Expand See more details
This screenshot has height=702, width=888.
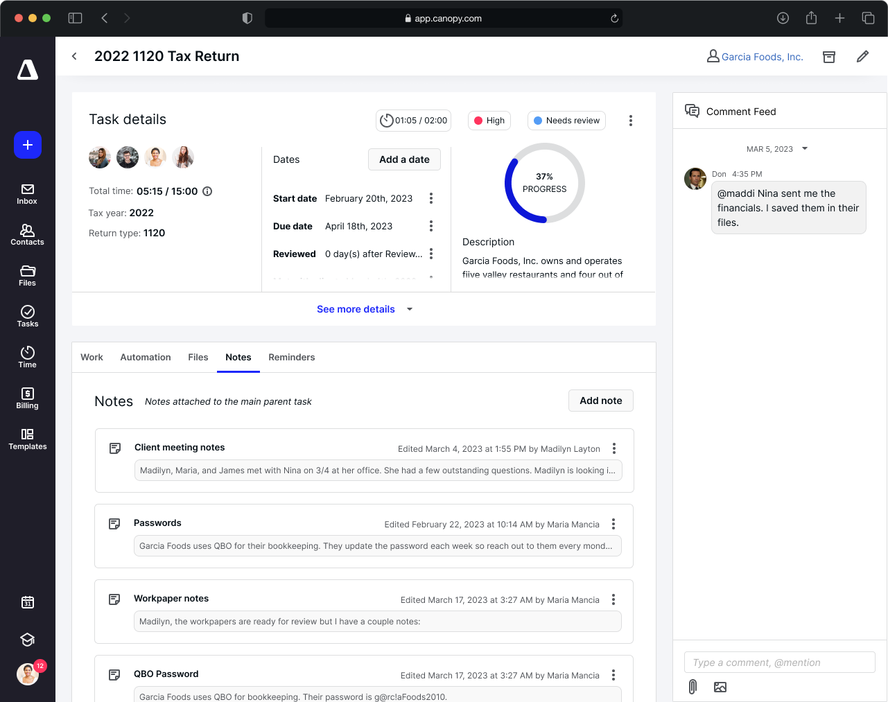coord(356,309)
